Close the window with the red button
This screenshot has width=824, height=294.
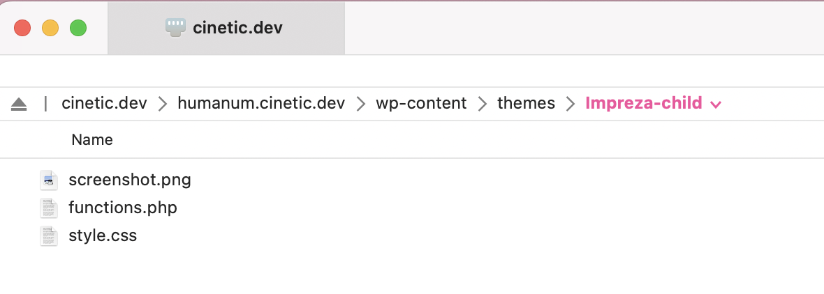pyautogui.click(x=22, y=28)
